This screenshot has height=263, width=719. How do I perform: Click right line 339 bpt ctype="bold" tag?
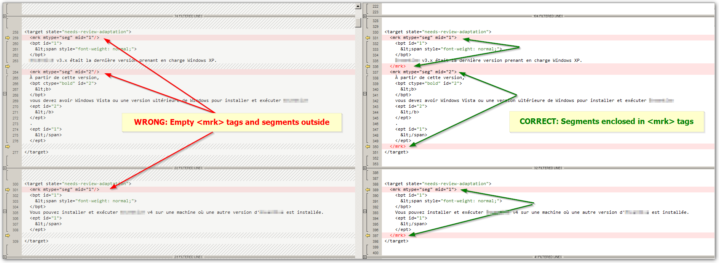(x=429, y=84)
